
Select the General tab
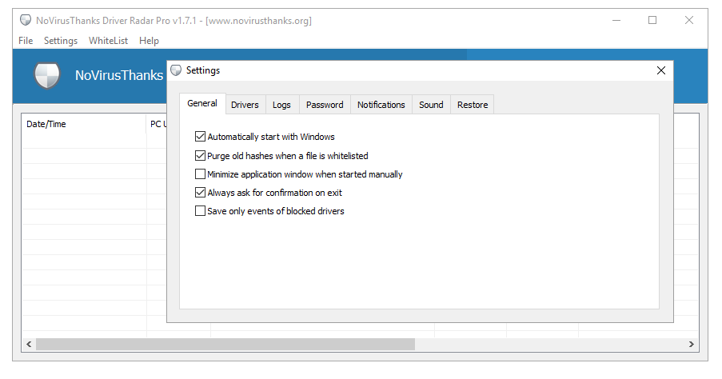pyautogui.click(x=202, y=104)
